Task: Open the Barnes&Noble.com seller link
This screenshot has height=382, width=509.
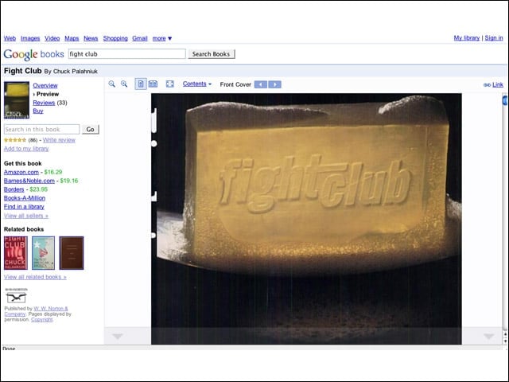Action: (x=29, y=181)
